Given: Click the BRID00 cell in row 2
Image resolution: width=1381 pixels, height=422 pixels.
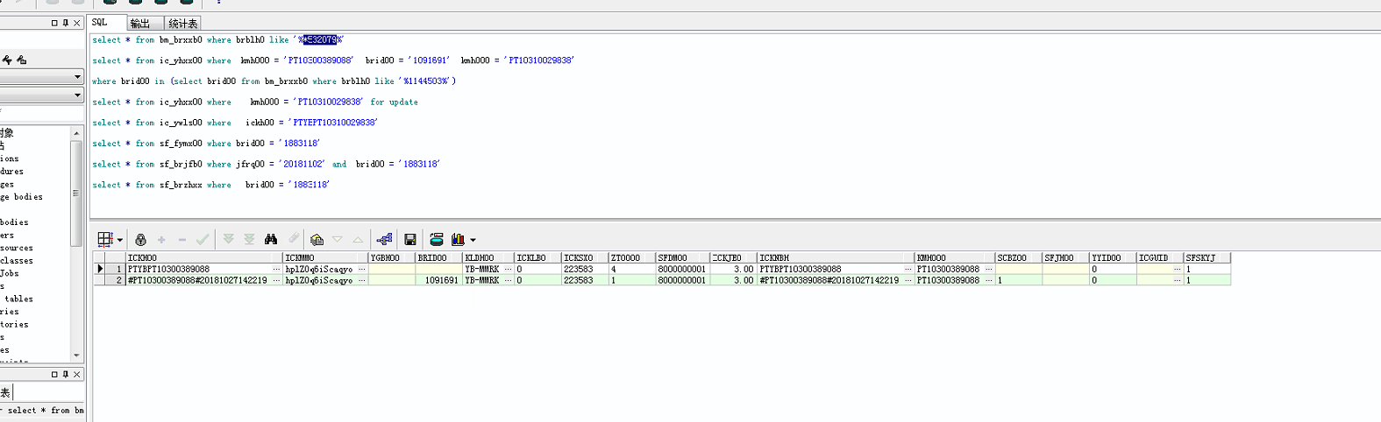Looking at the screenshot, I should point(438,280).
